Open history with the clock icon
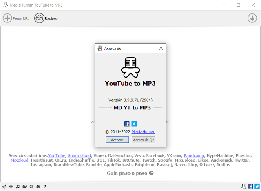261x191 pixels. coord(31,187)
